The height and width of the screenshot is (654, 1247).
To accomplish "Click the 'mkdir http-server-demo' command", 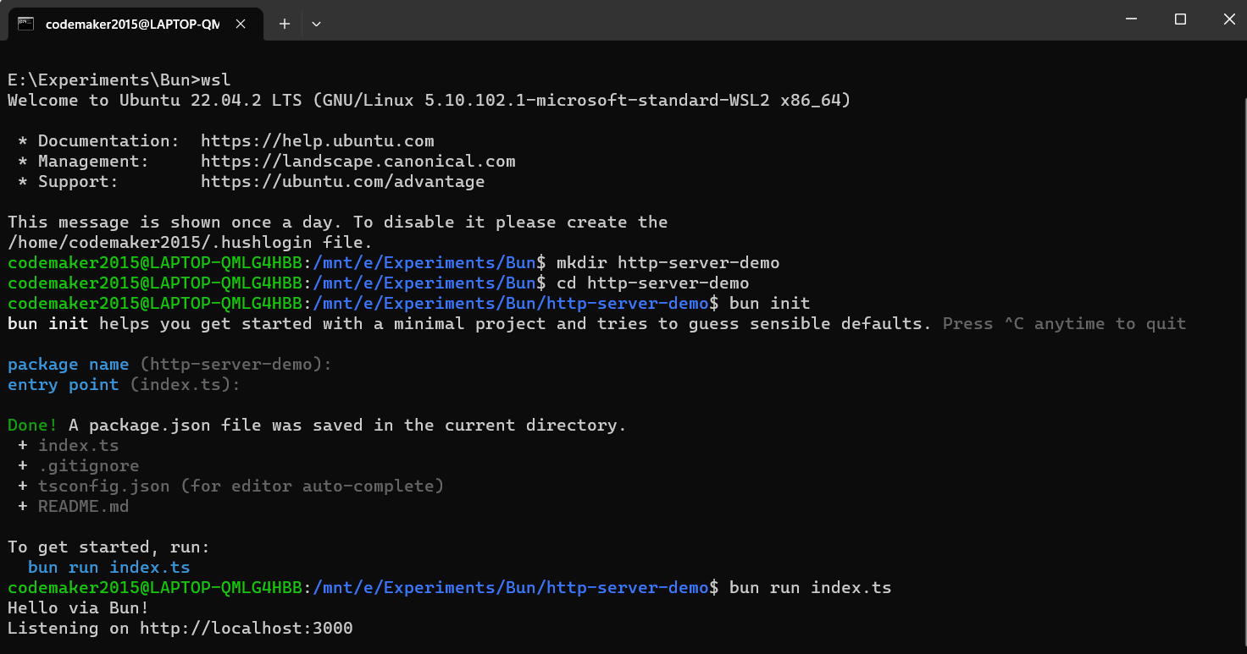I will pos(668,263).
